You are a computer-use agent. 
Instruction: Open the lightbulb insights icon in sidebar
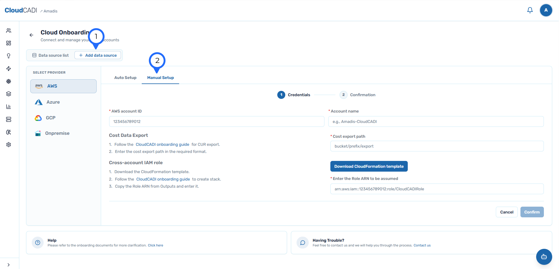coord(9,56)
